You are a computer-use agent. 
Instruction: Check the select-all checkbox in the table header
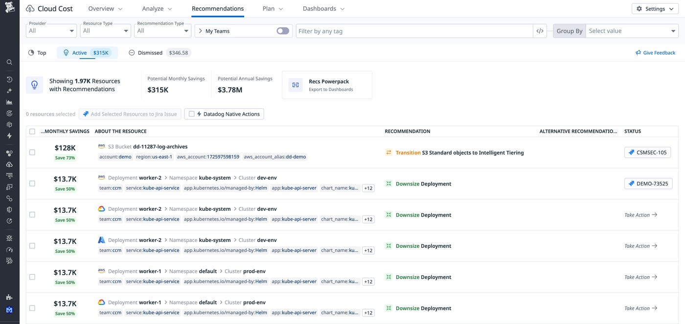(31, 131)
